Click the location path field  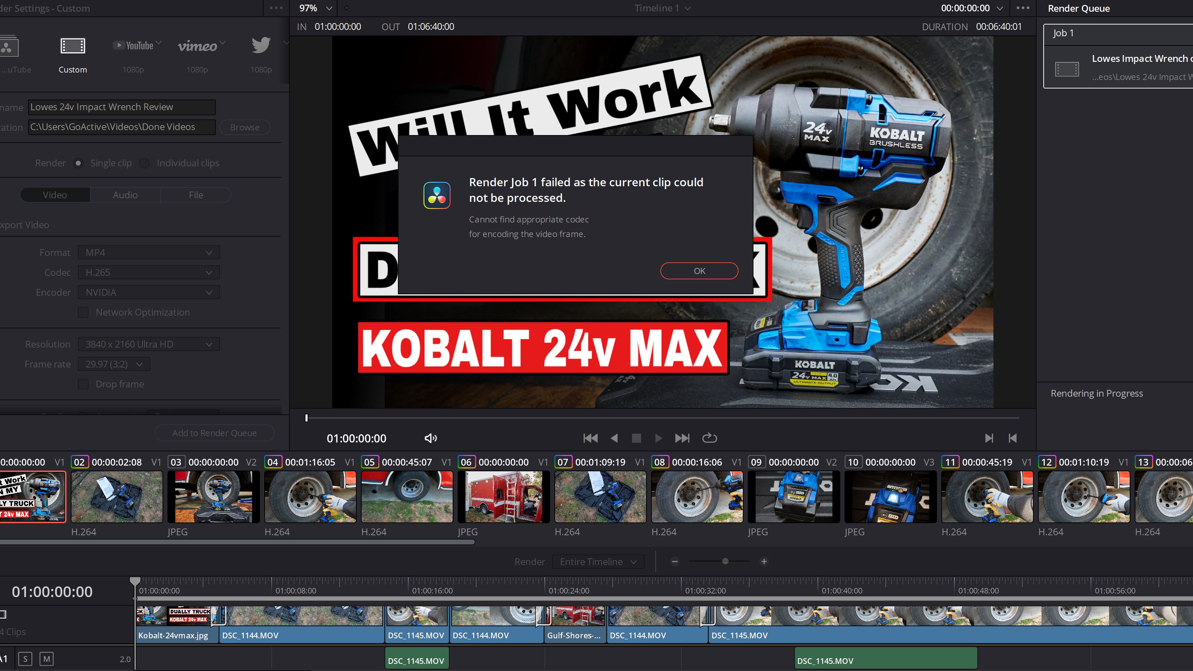[122, 127]
